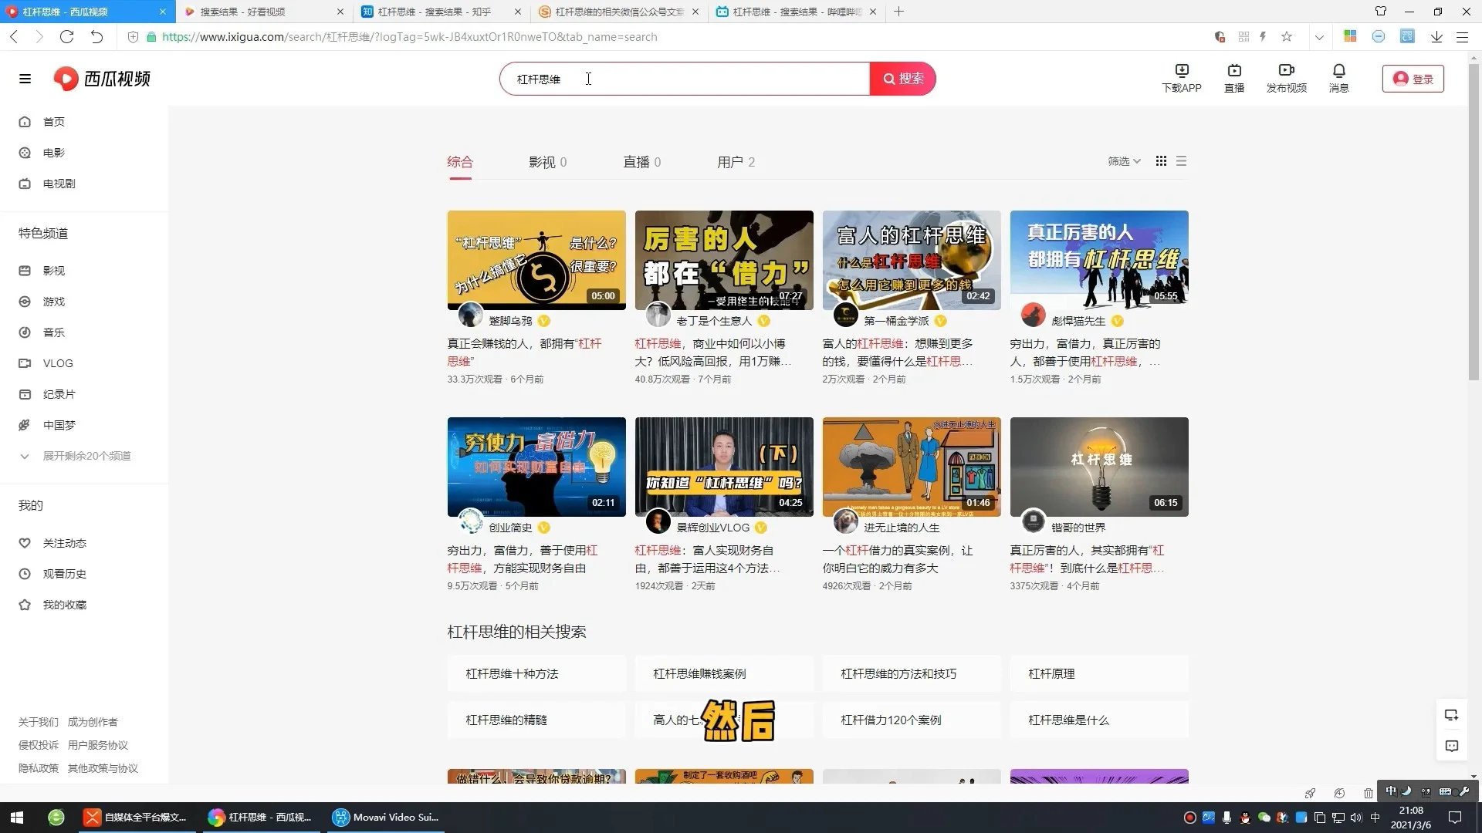The height and width of the screenshot is (833, 1482).
Task: Go to 首页 in the sidebar
Action: click(54, 122)
